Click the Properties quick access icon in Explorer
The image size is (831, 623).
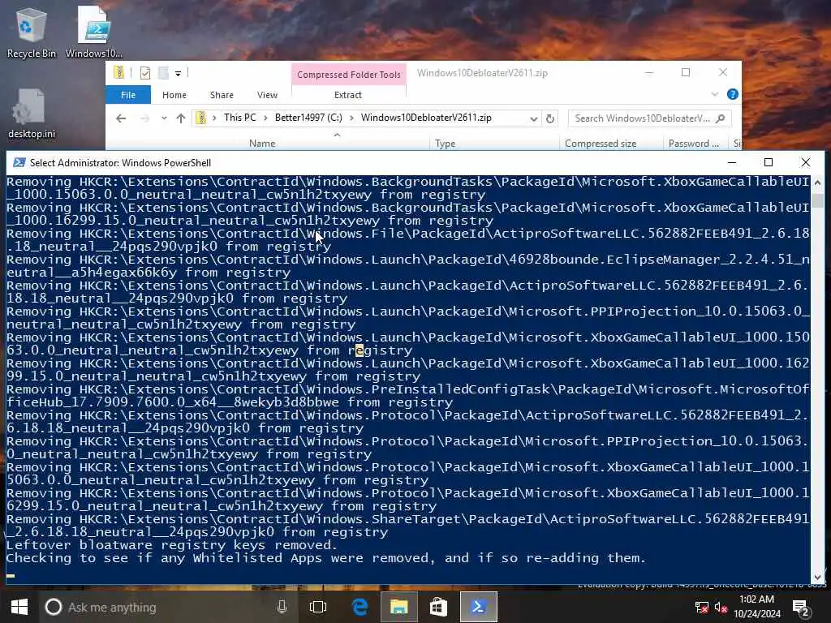pyautogui.click(x=144, y=73)
